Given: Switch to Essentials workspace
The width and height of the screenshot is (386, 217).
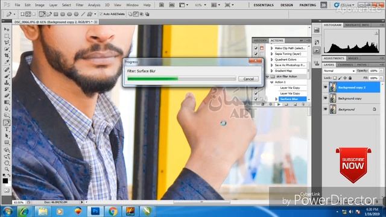Looking at the screenshot, I should (264, 5).
